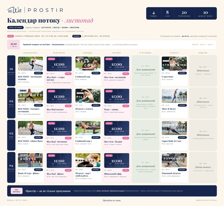Select week 03 Burn label
Image resolution: width=224 pixels, height=206 pixels.
point(11,135)
